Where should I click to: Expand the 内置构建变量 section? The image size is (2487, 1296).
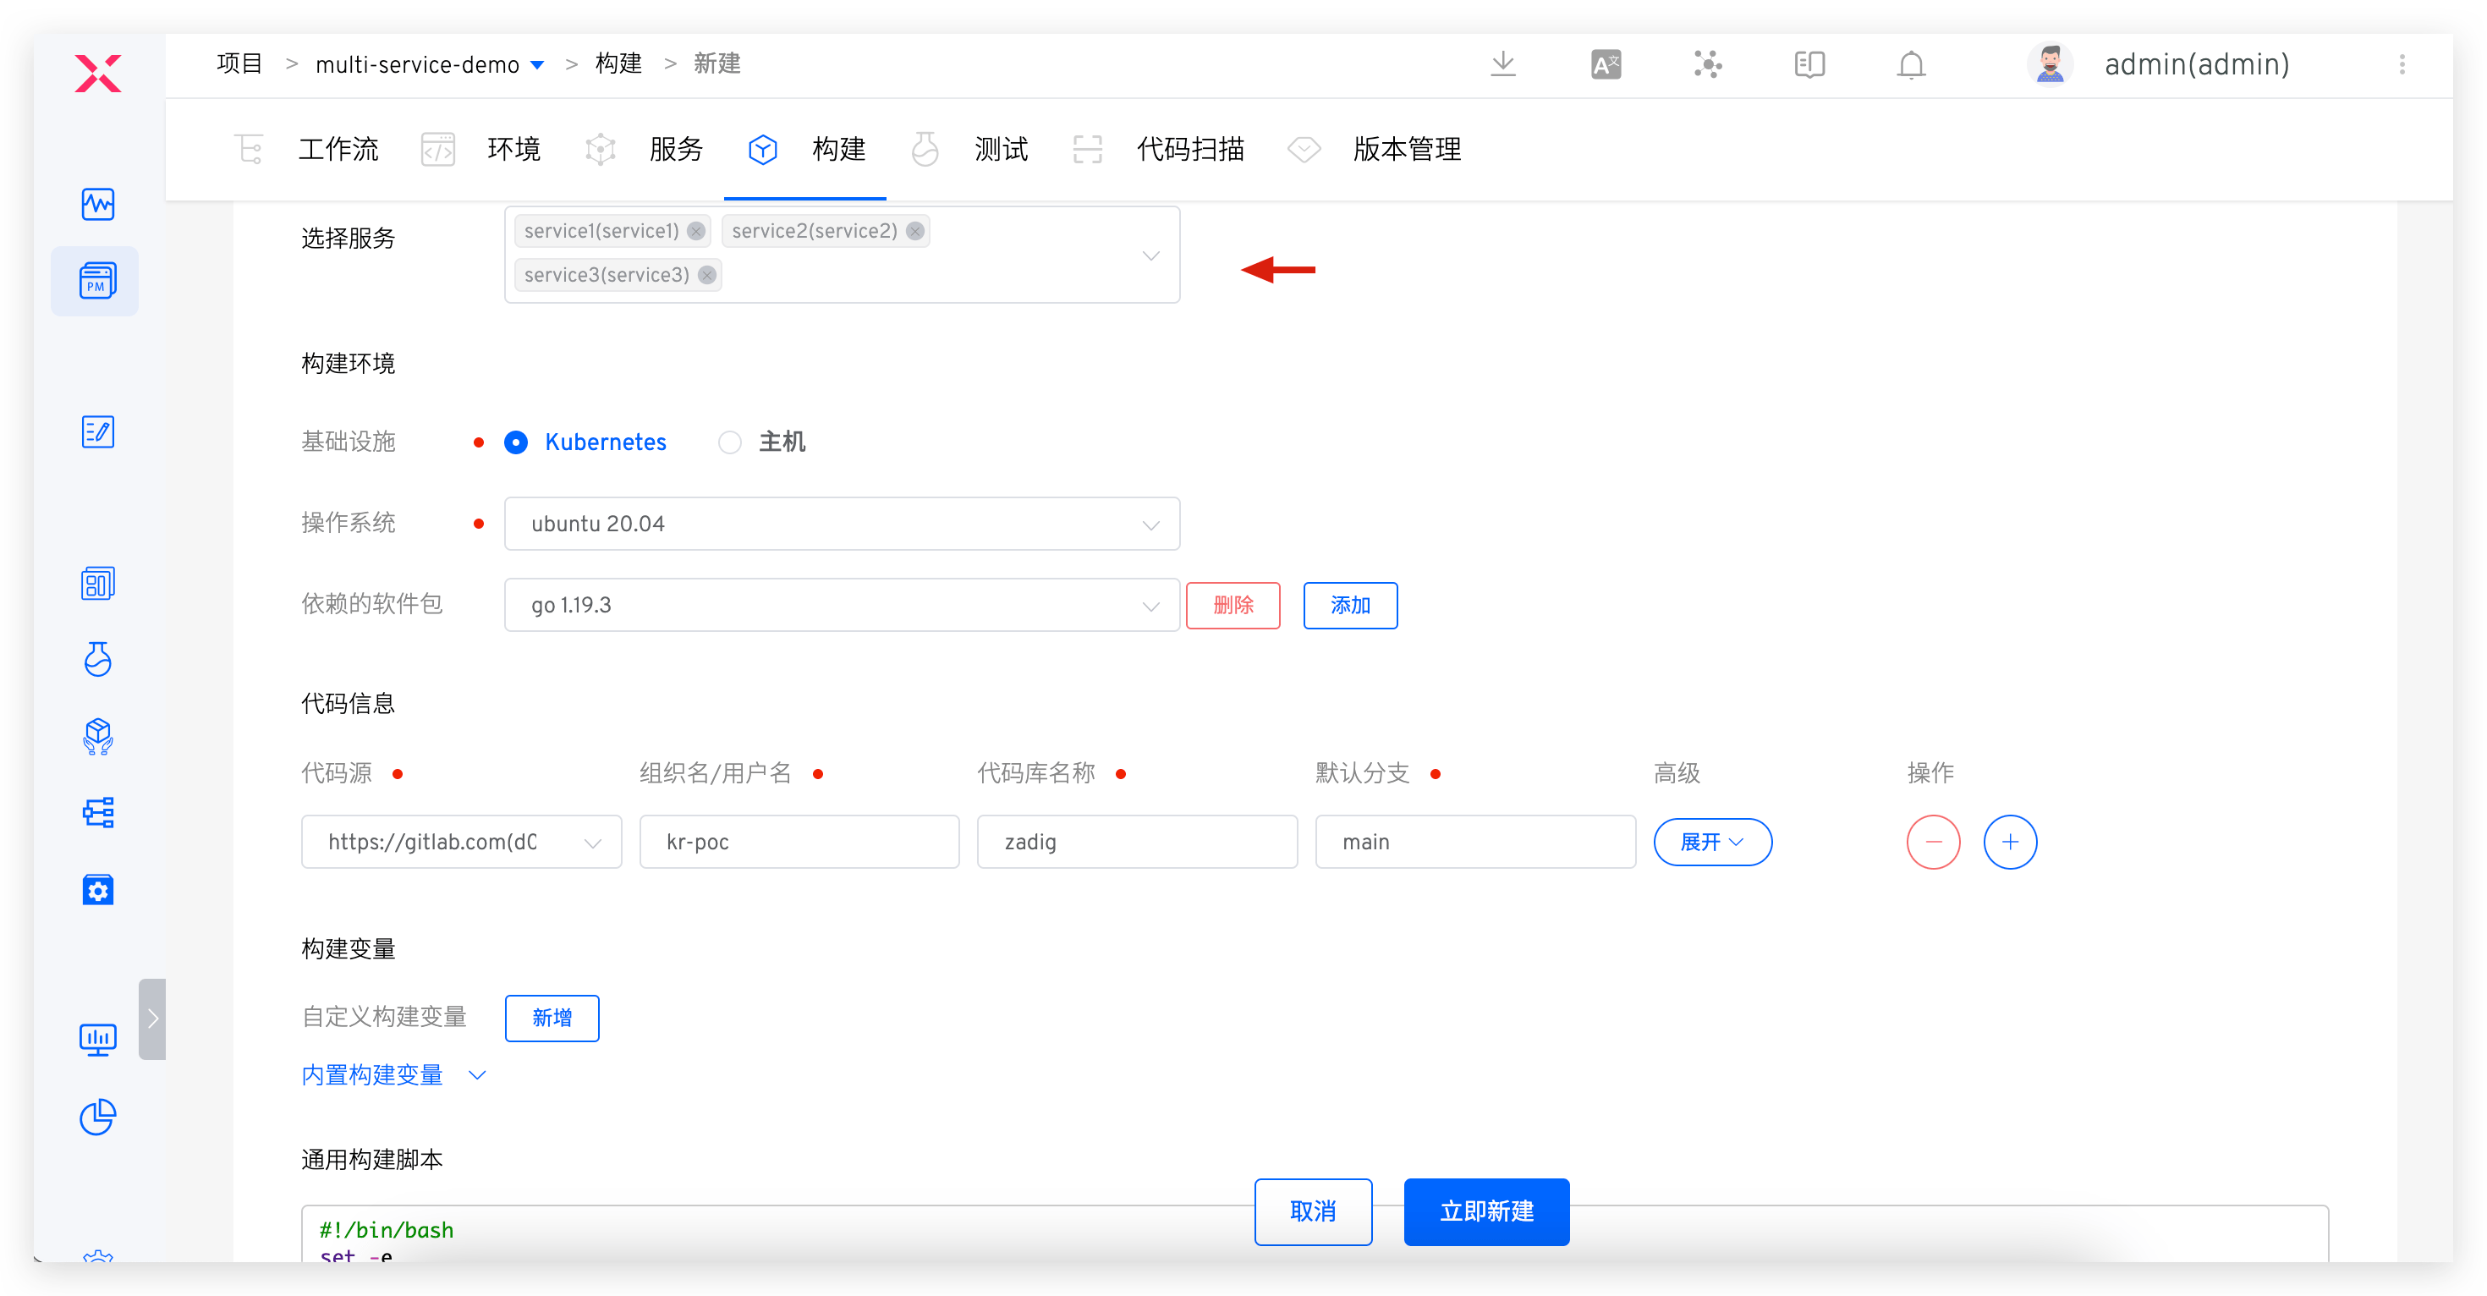394,1075
